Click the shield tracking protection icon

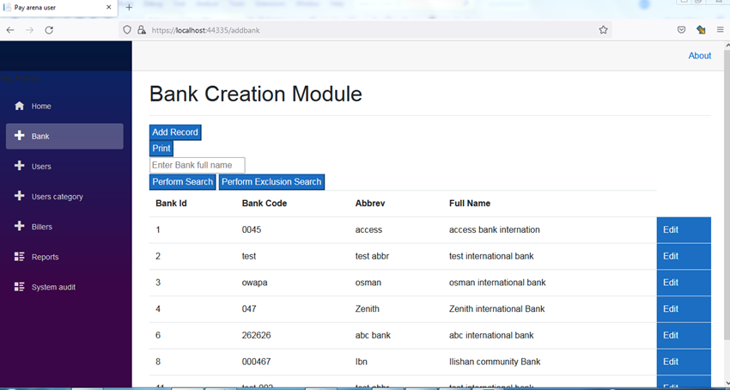coord(126,30)
